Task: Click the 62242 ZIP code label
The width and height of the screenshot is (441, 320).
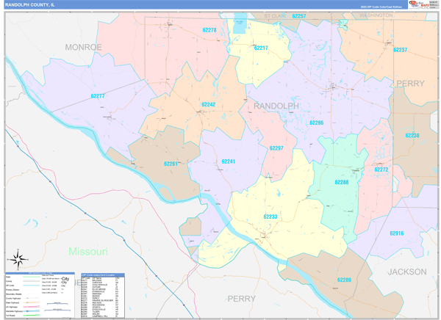Action: (x=209, y=105)
